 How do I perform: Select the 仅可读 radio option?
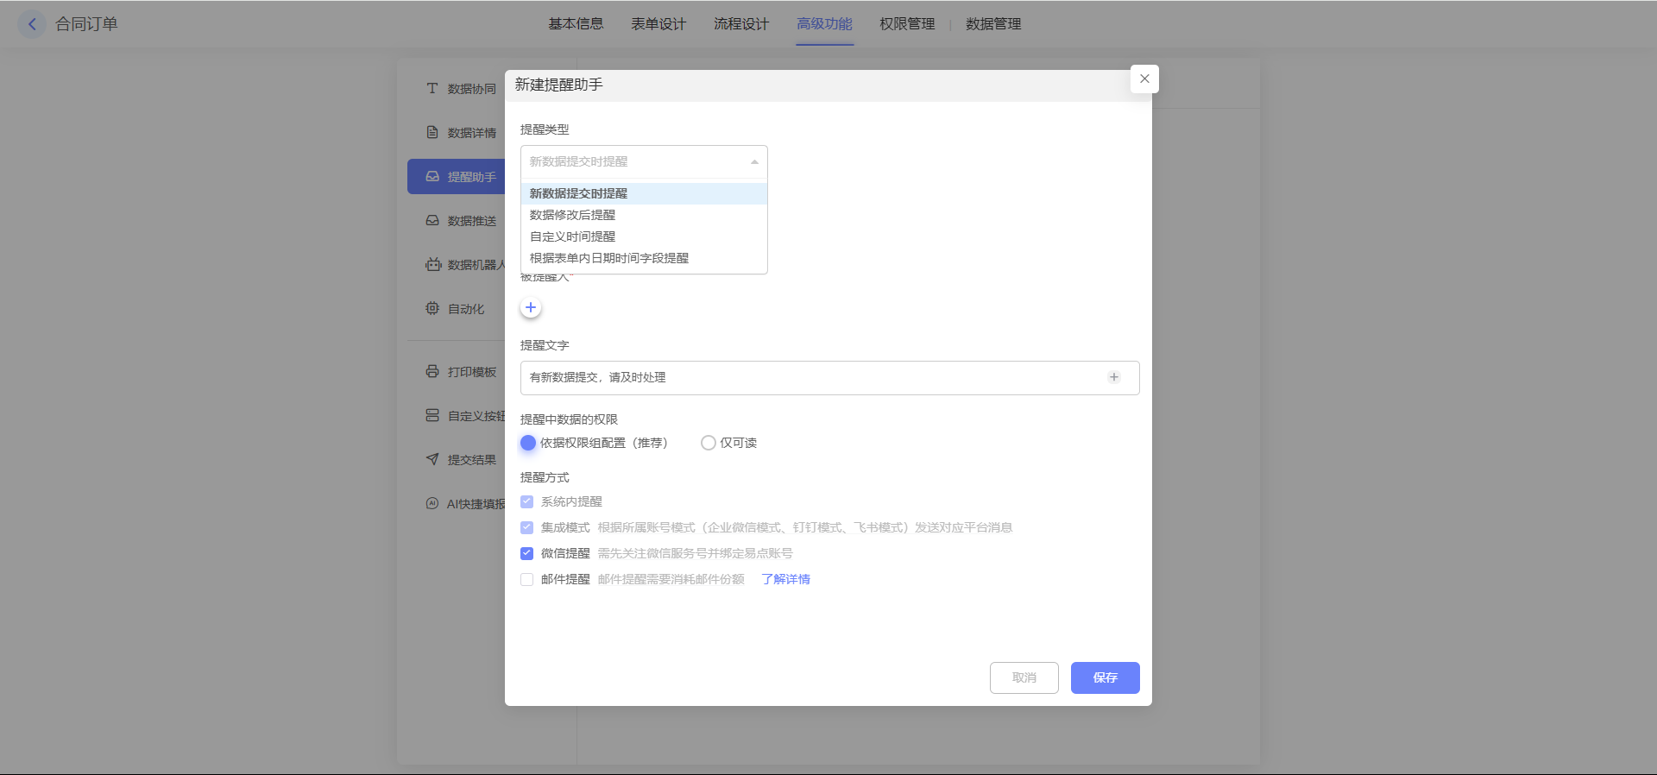tap(709, 443)
